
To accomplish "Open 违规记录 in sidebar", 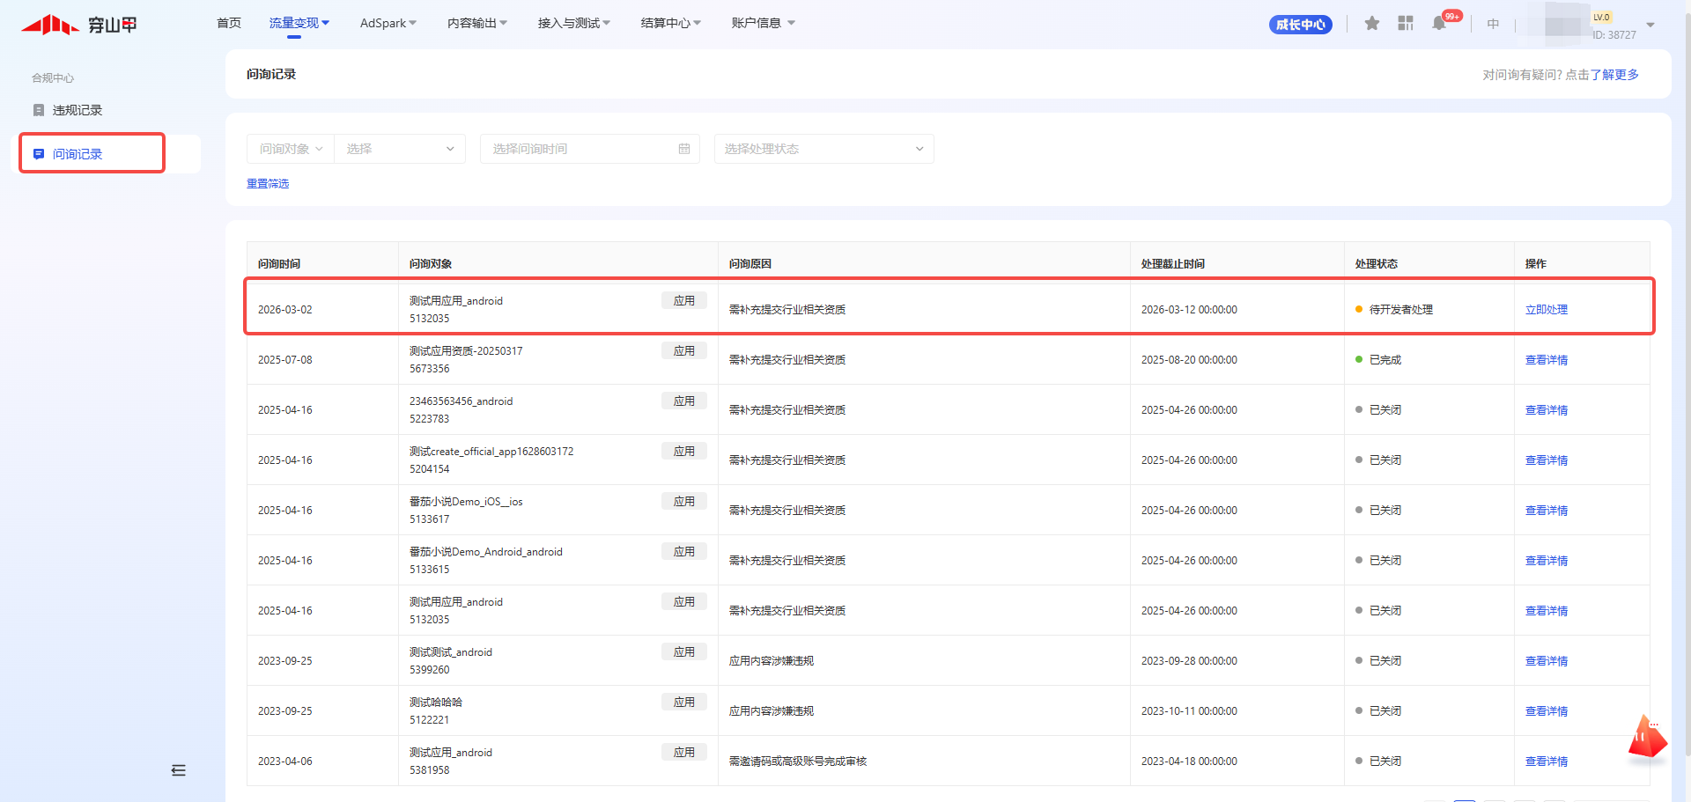I will click(78, 110).
